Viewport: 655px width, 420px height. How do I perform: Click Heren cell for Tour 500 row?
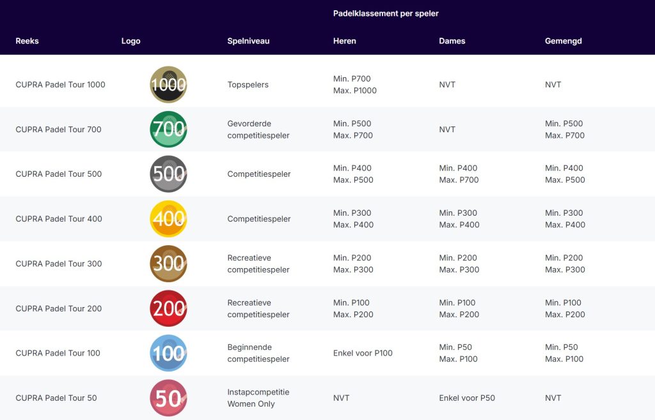coord(353,174)
